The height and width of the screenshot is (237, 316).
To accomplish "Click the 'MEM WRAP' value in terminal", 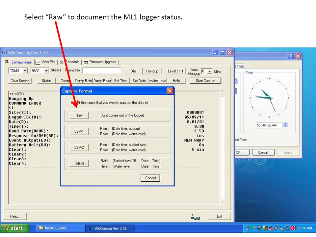I will click(x=194, y=140).
